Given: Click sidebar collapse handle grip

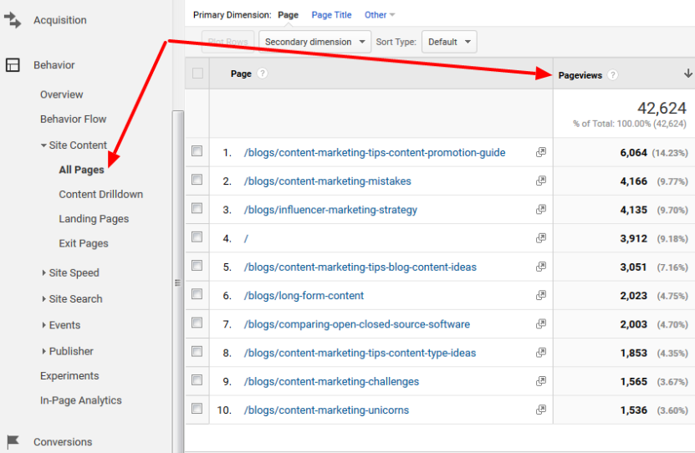Looking at the screenshot, I should 178,282.
